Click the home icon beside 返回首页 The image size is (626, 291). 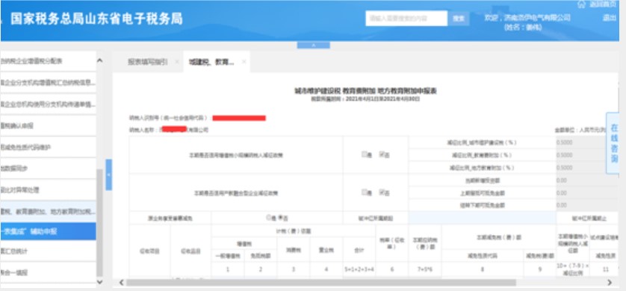[581, 4]
